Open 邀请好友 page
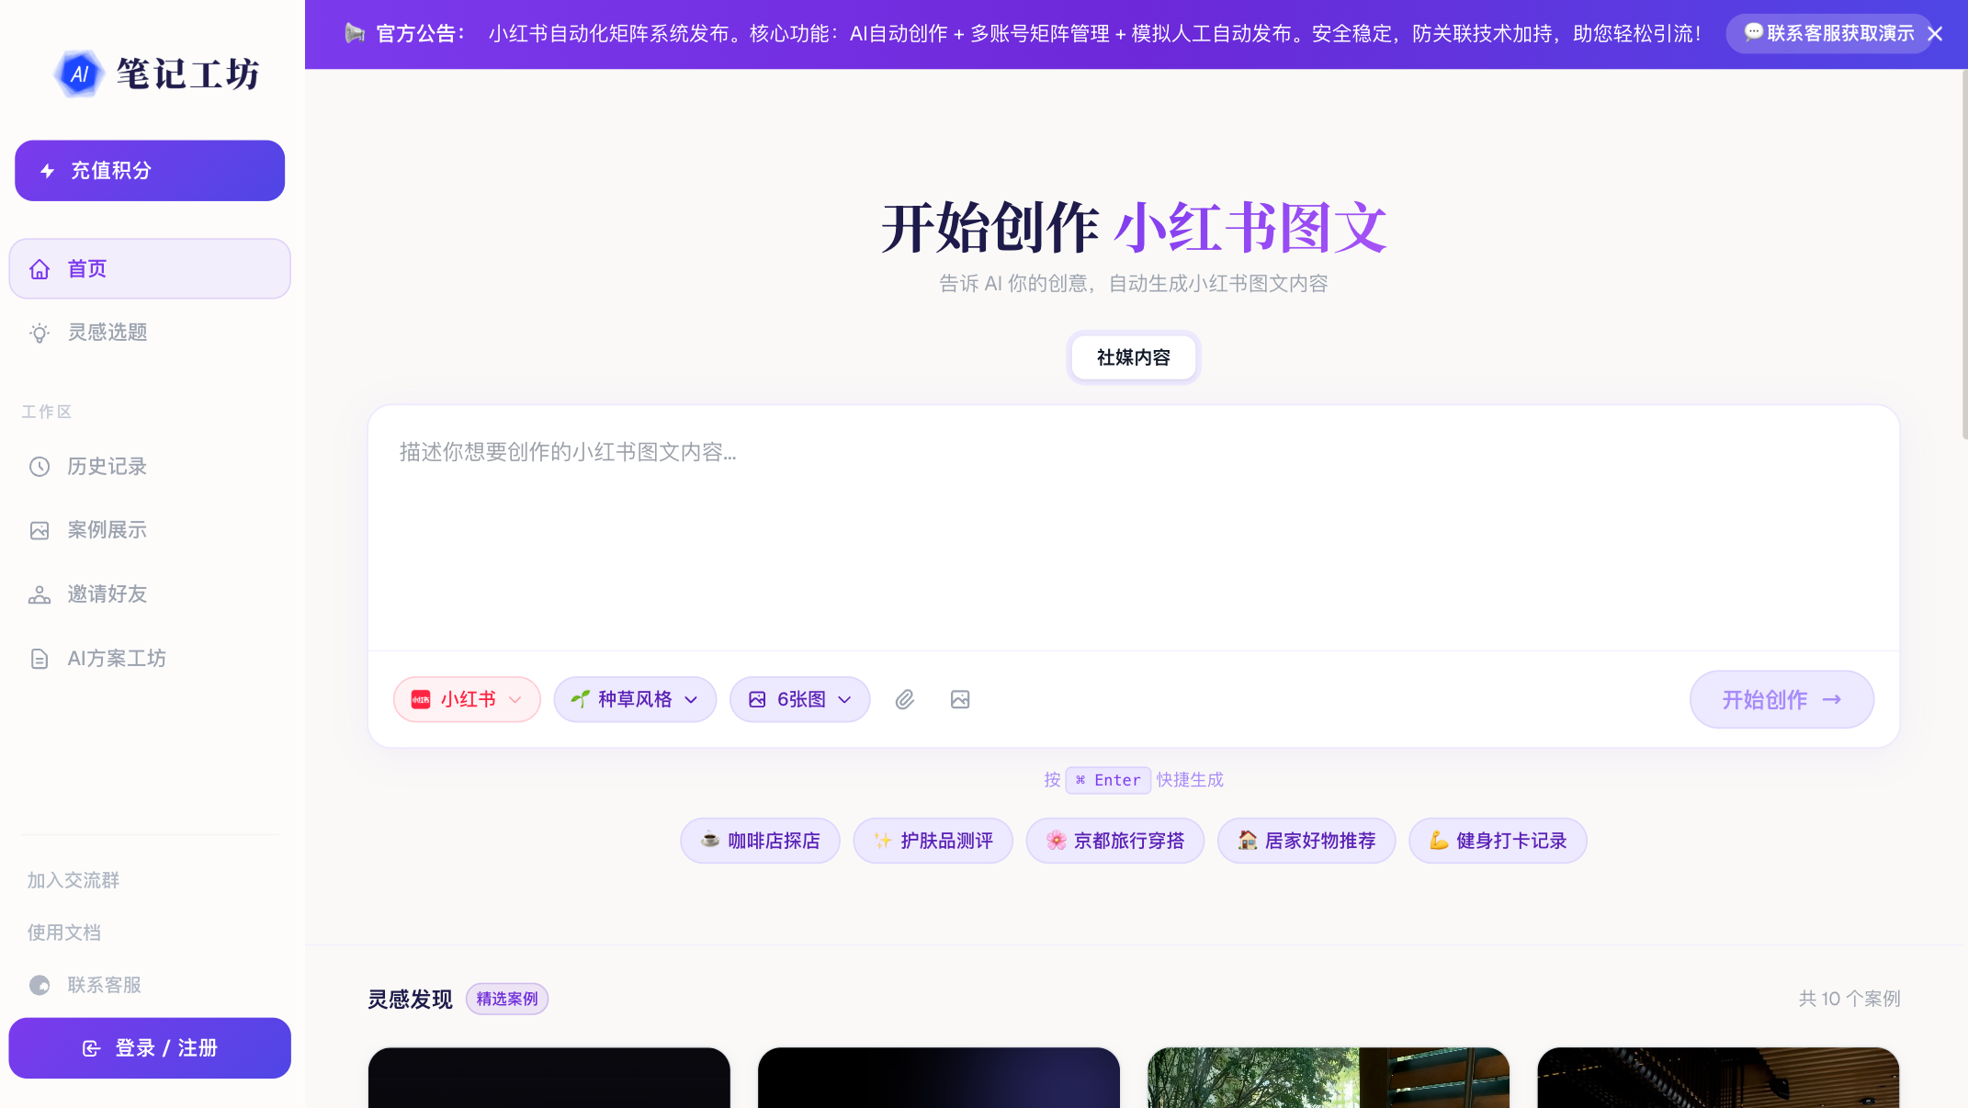Viewport: 1968px width, 1108px height. click(x=150, y=594)
